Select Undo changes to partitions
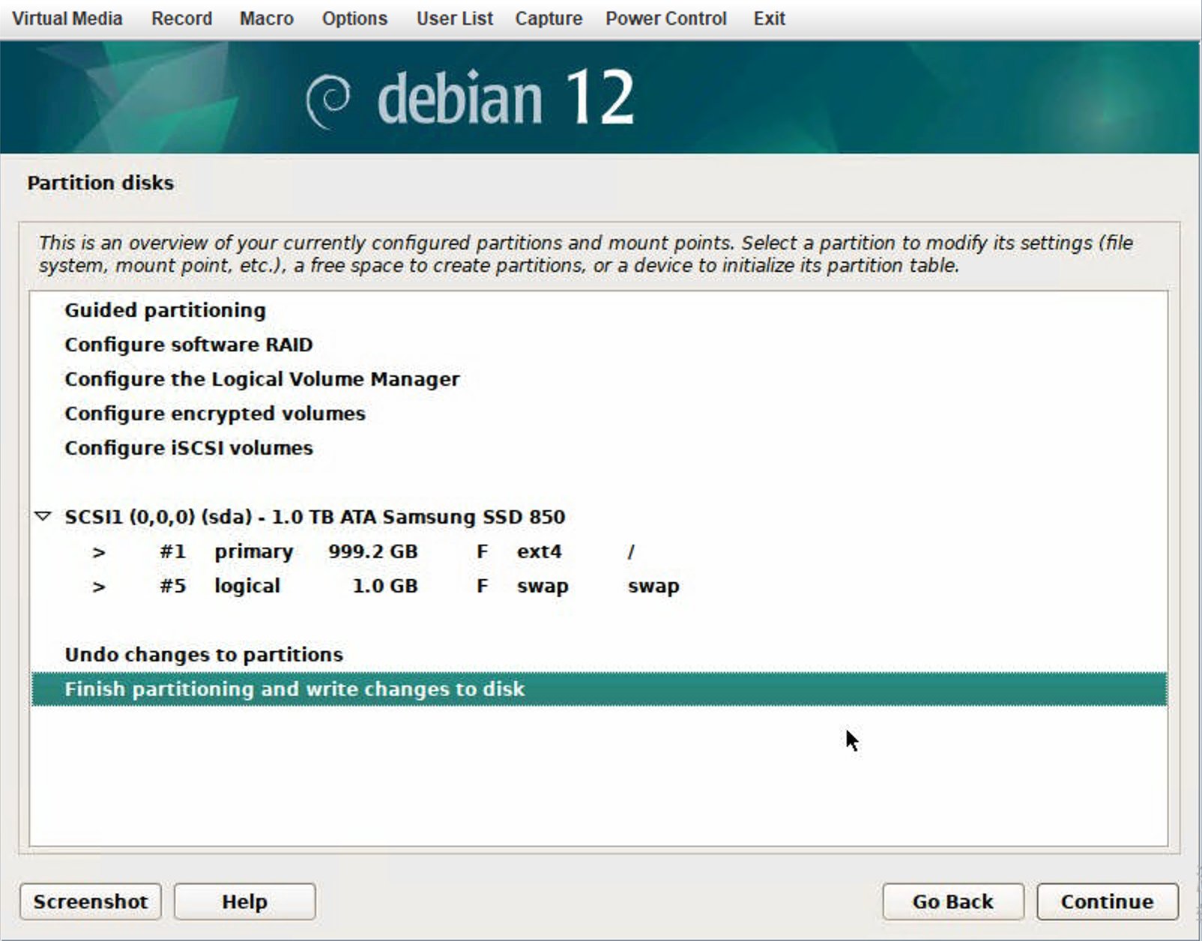 [x=203, y=655]
